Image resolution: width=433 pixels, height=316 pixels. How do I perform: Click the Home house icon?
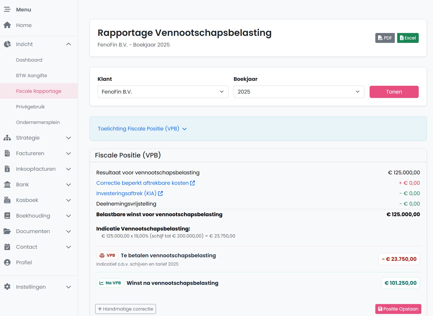(x=7, y=25)
